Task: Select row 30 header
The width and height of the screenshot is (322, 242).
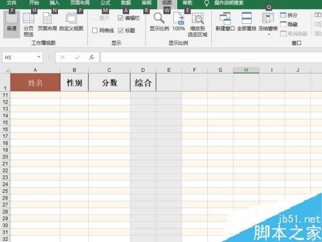Action: pyautogui.click(x=5, y=225)
